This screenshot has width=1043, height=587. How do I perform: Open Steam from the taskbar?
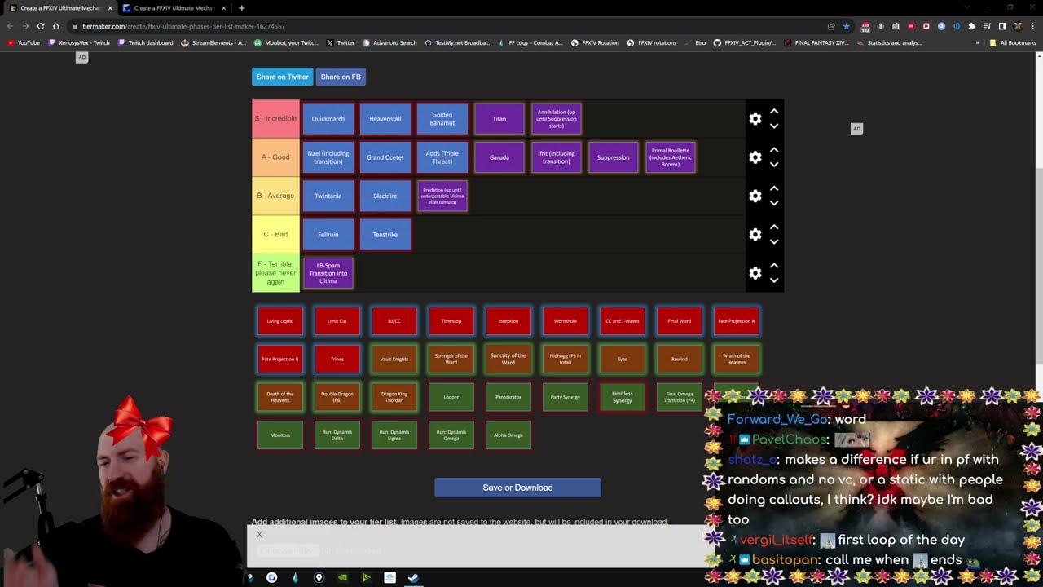click(413, 578)
